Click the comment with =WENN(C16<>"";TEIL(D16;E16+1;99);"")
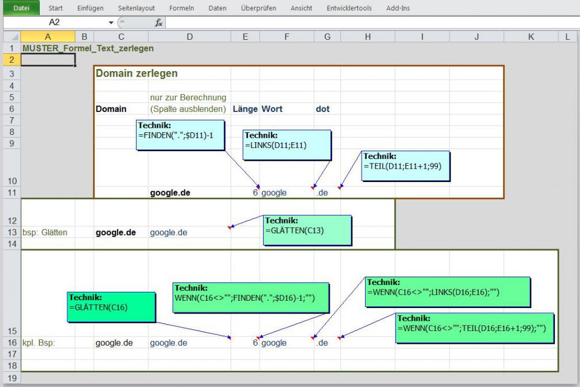 click(475, 328)
